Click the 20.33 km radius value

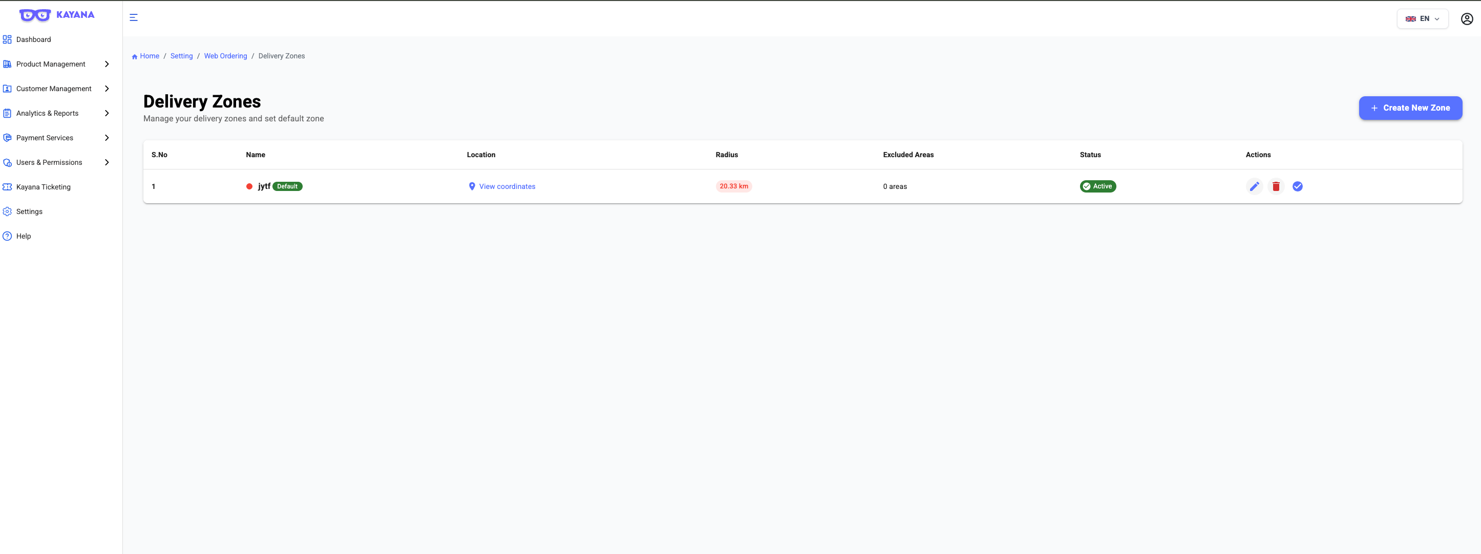click(x=734, y=186)
